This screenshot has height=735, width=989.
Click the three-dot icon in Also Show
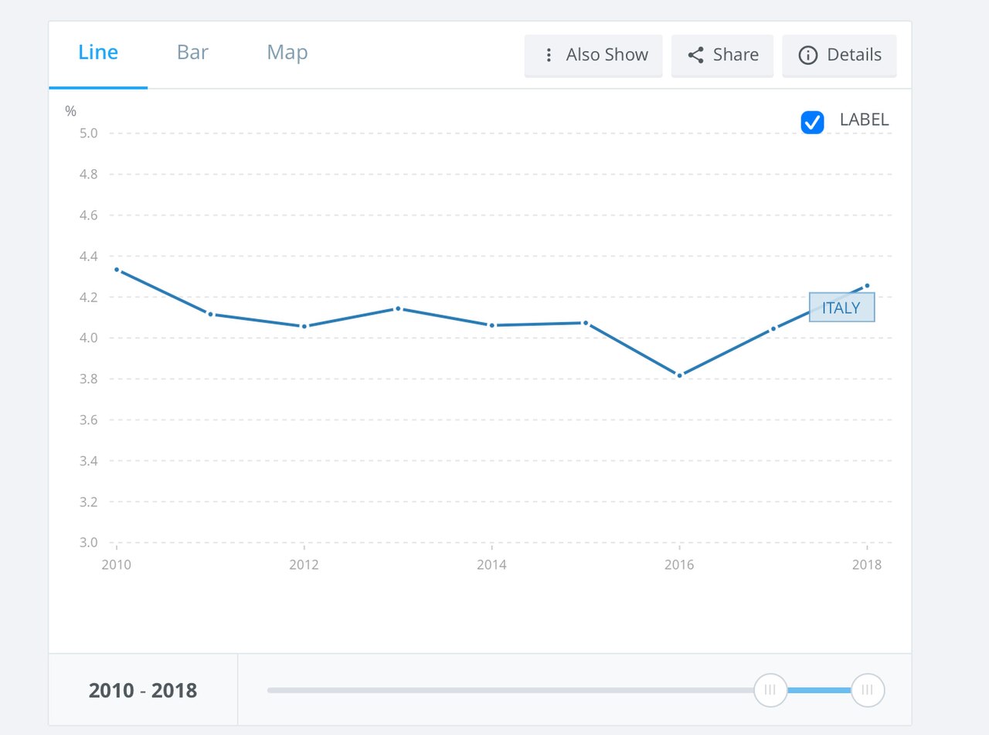(549, 55)
